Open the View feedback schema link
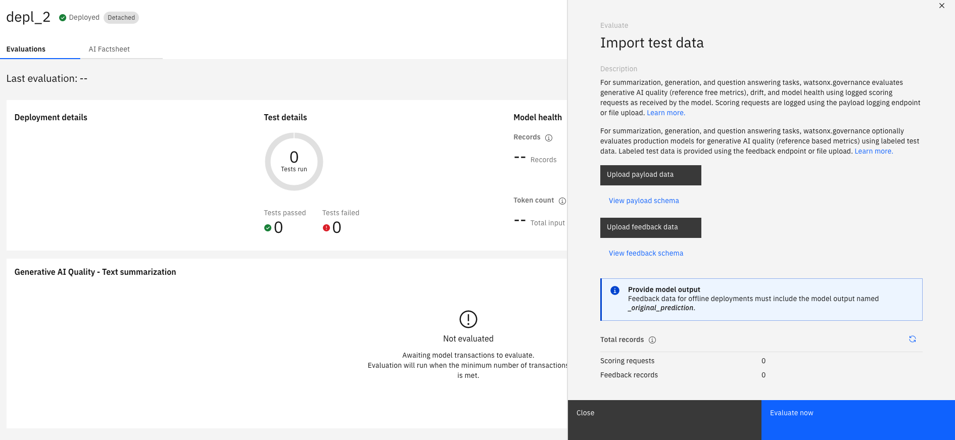 (646, 253)
